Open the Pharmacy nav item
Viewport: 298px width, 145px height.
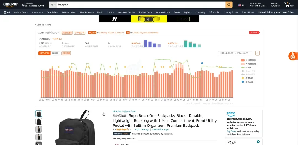click(x=200, y=12)
